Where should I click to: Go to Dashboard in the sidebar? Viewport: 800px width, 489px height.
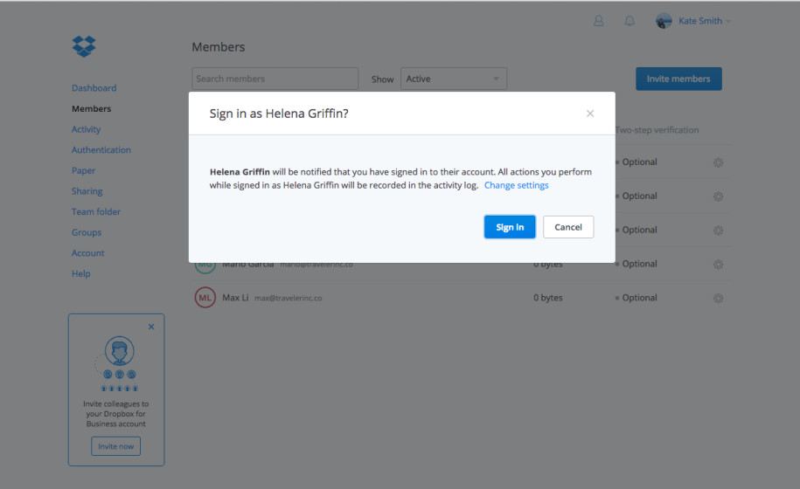(x=94, y=88)
